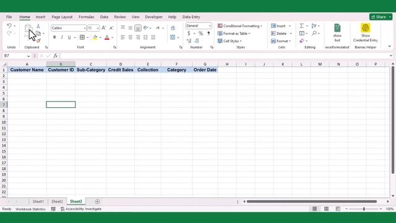The image size is (396, 223).
Task: Click Sort and Filter icon
Action: point(314,26)
